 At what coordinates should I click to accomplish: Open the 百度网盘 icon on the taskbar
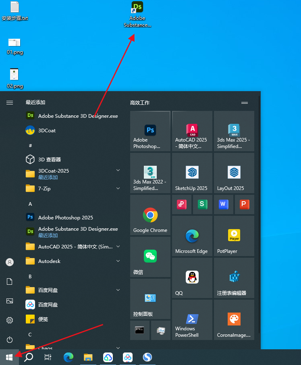(128, 357)
